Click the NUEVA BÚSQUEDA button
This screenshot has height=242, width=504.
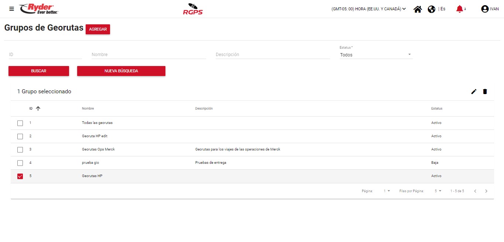121,71
